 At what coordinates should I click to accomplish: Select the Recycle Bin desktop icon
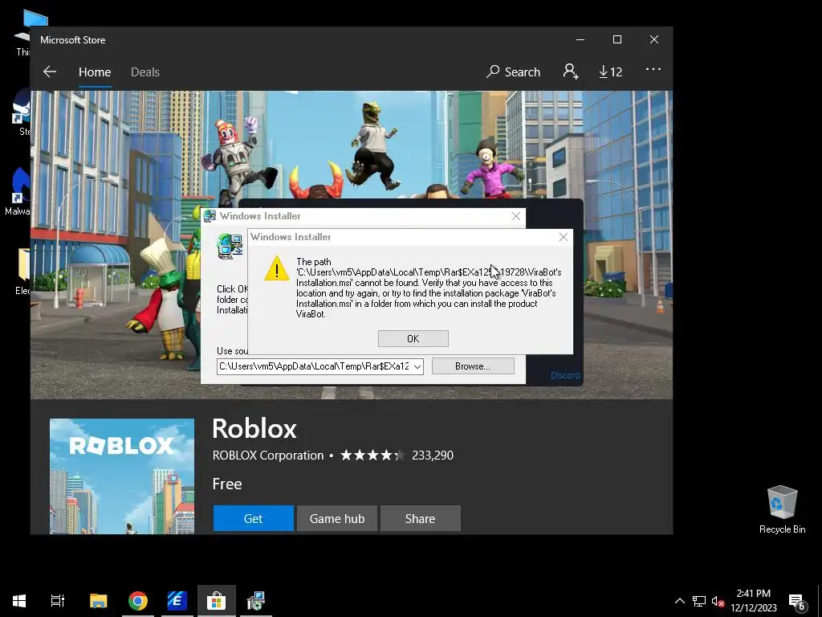[782, 509]
